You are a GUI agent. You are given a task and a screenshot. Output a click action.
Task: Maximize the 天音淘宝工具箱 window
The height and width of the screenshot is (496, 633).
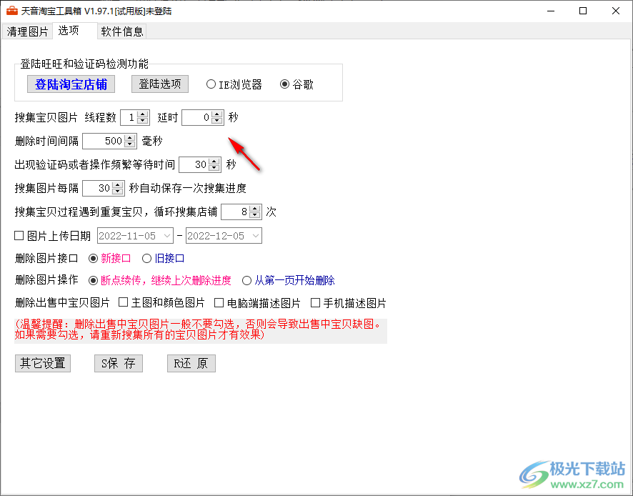click(x=583, y=11)
